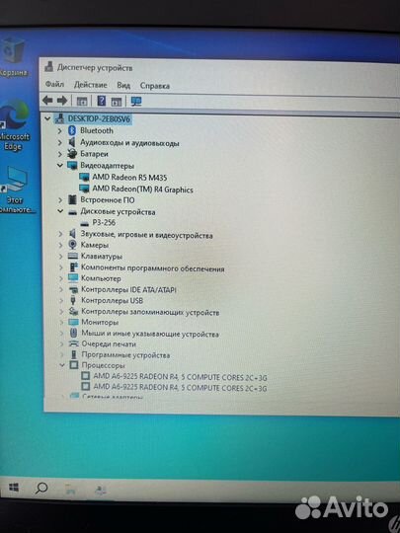Click the webcam icon beside Камеры
This screenshot has height=533, width=400.
coord(72,245)
